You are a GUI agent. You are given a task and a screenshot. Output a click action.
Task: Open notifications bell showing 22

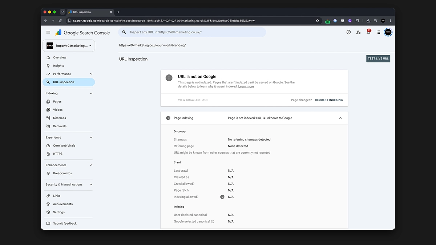368,32
